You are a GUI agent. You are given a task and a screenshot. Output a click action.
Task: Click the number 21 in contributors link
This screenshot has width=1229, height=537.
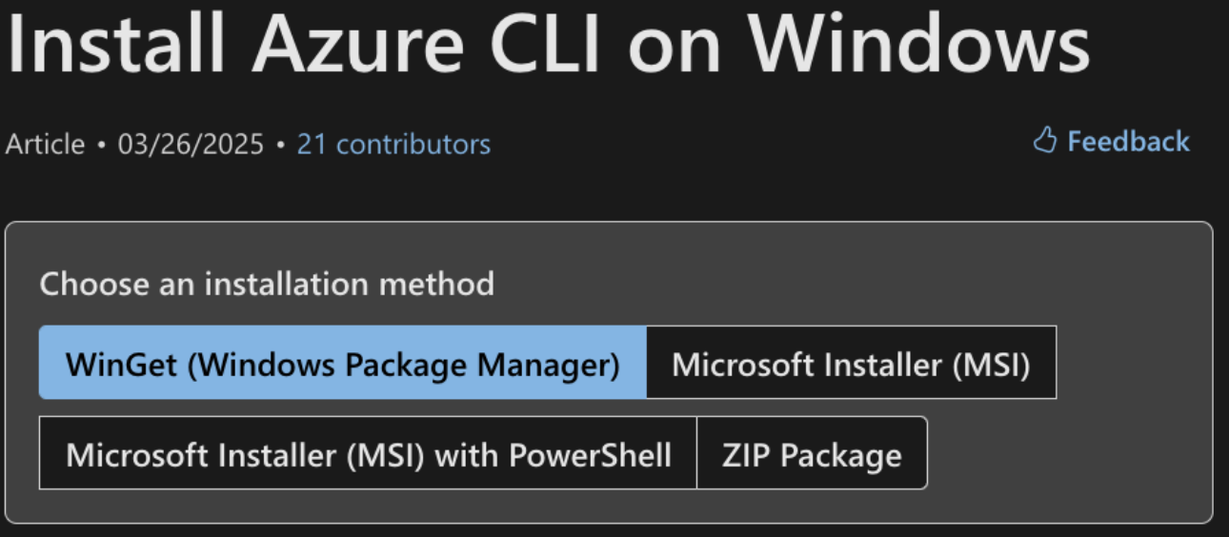[x=312, y=144]
